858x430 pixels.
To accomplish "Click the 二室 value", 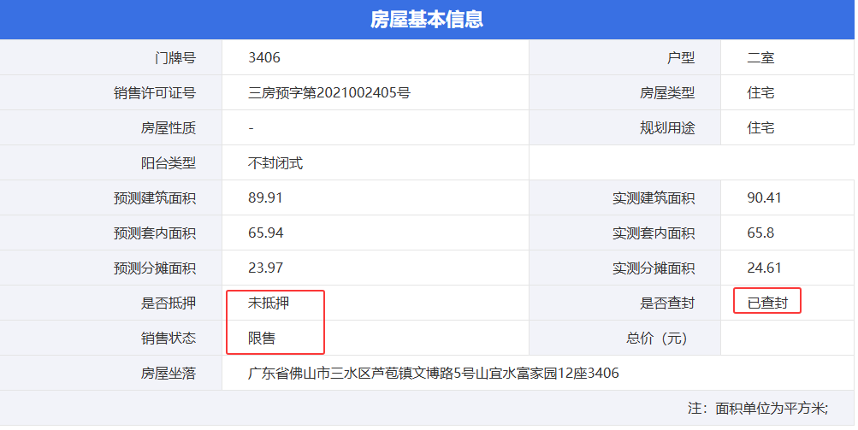I will point(760,57).
